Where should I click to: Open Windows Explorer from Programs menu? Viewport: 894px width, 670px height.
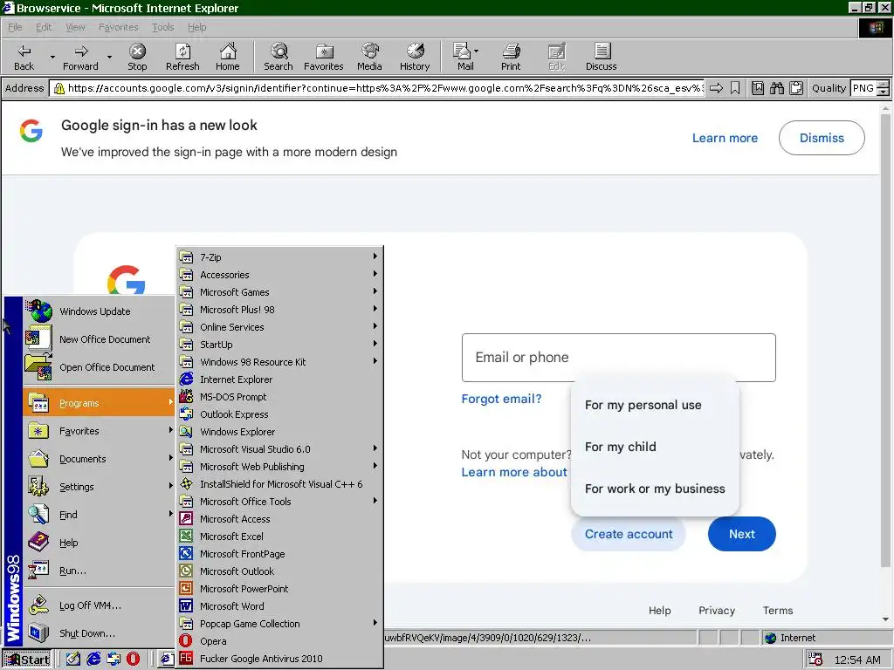click(x=279, y=432)
